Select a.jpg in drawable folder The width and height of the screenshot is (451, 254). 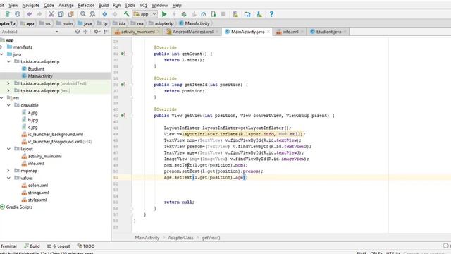32,113
